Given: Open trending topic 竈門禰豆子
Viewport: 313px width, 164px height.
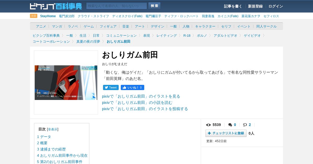Looking at the screenshot, I should [153, 16].
